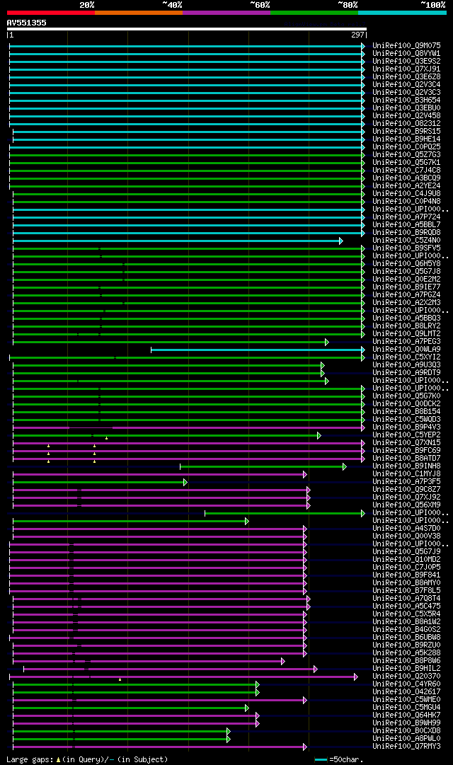Image resolution: width=453 pixels, height=765 pixels.
Task: Select label UniRef100_Q7RMY3
Action: pyautogui.click(x=406, y=747)
